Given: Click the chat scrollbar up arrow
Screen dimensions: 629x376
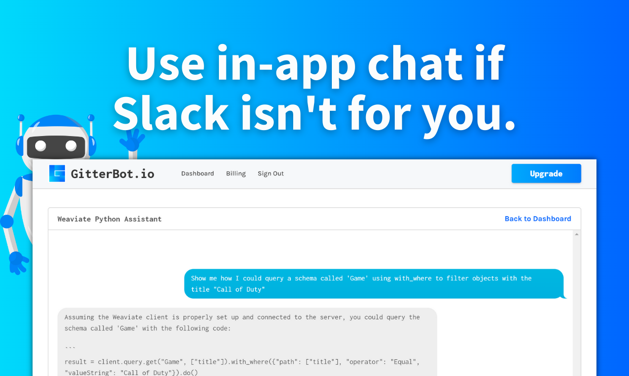Looking at the screenshot, I should [x=577, y=234].
